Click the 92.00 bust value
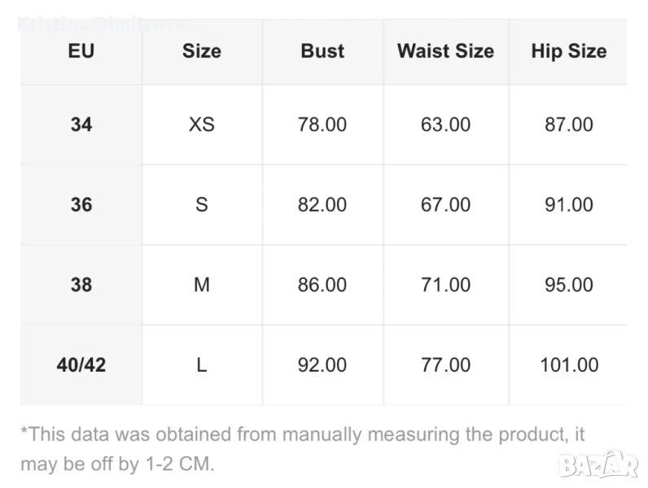Image resolution: width=648 pixels, height=488 pixels. point(322,365)
